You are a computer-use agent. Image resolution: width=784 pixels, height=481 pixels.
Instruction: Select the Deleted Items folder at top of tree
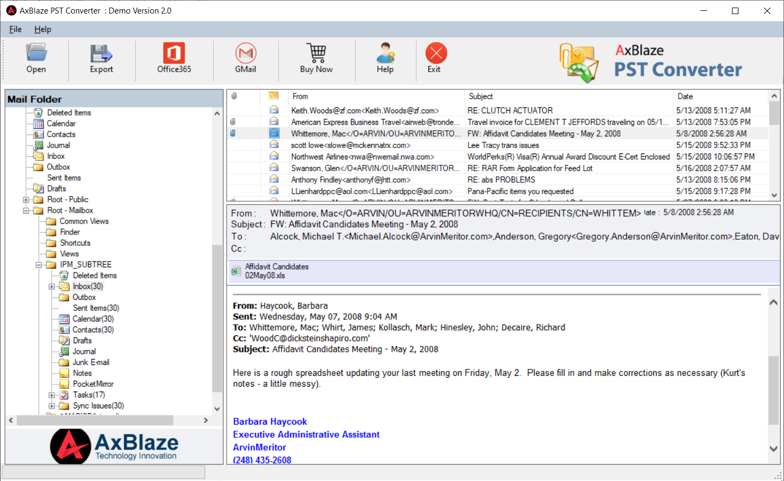[x=69, y=113]
